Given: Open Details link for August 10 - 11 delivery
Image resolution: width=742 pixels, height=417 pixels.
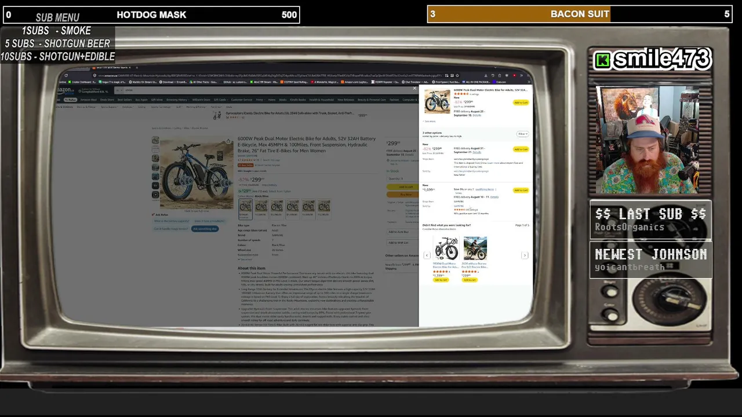Looking at the screenshot, I should (x=494, y=197).
